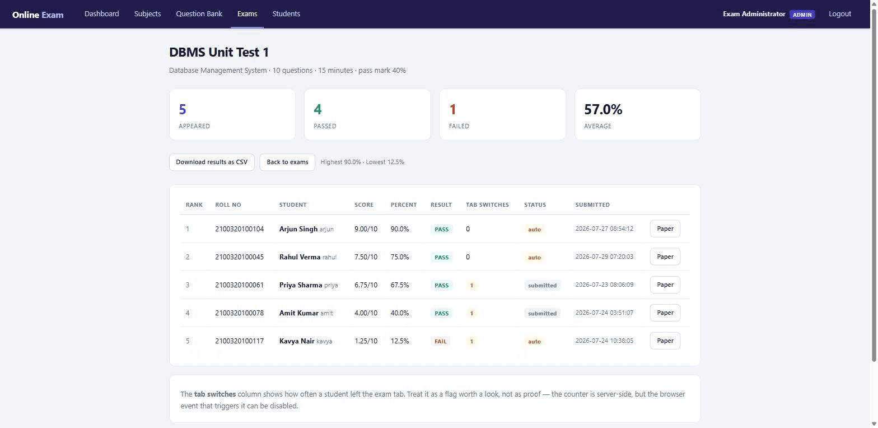Click student name Amit Kumar
The width and height of the screenshot is (878, 428).
pos(298,313)
